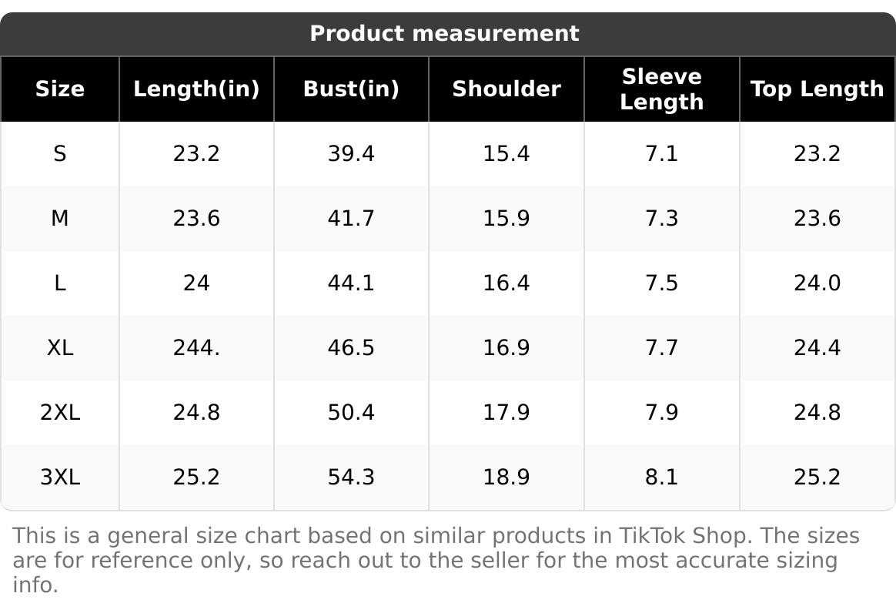896x610 pixels.
Task: Select the 3XL size row label
Action: (x=60, y=478)
